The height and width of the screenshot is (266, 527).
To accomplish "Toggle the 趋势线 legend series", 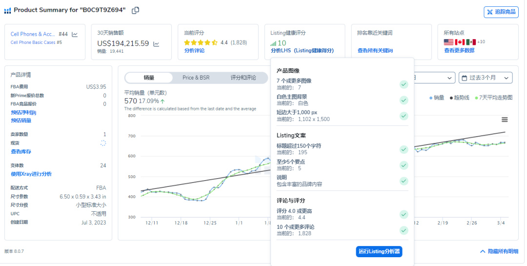I will tap(459, 98).
